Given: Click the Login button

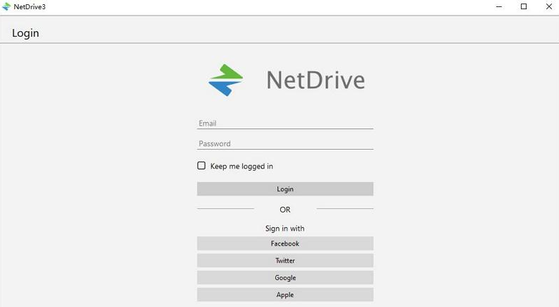Looking at the screenshot, I should pyautogui.click(x=285, y=189).
